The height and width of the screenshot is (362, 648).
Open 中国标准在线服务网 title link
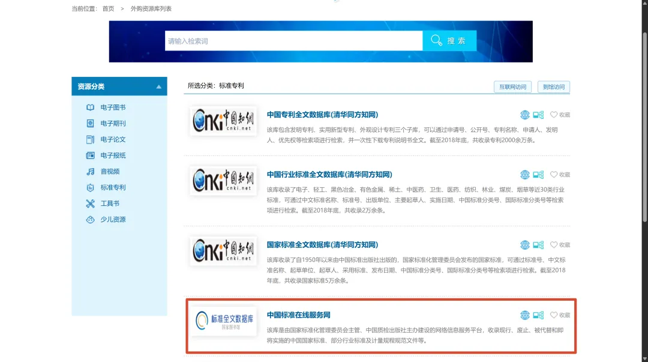point(298,315)
